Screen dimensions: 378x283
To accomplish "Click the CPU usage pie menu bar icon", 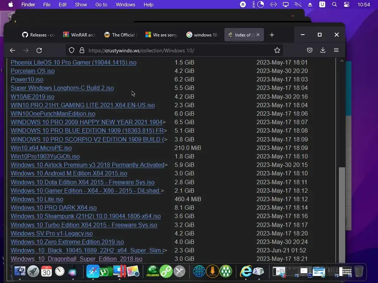I will click(x=261, y=4).
